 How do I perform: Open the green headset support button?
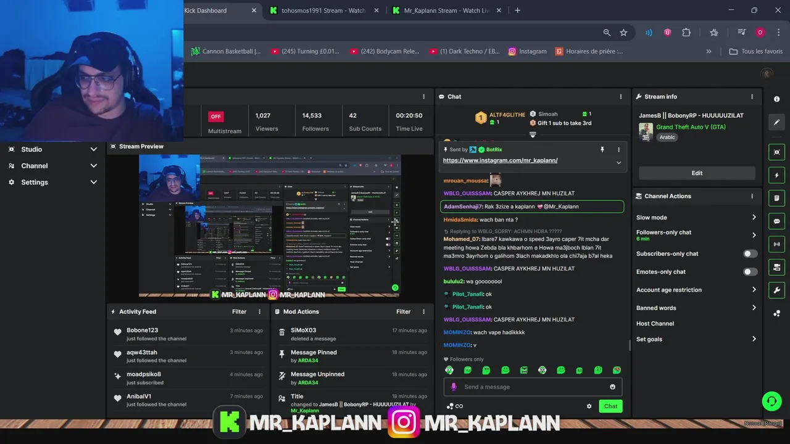(x=771, y=401)
